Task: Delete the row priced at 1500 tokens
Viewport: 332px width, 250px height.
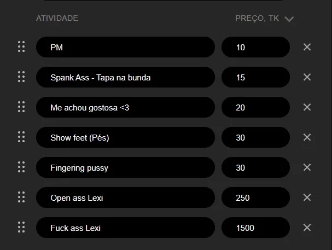Action: click(307, 228)
